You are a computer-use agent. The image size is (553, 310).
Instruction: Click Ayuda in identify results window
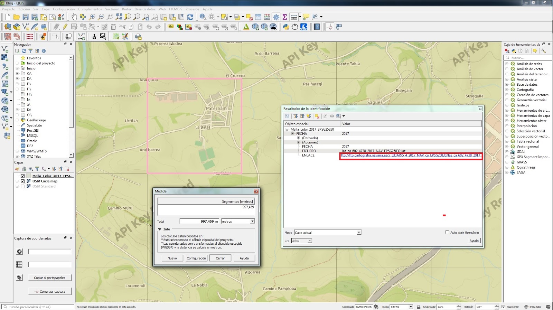474,241
